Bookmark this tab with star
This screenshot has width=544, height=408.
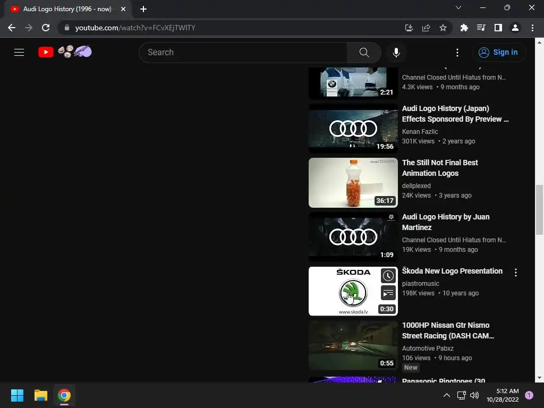tap(443, 28)
